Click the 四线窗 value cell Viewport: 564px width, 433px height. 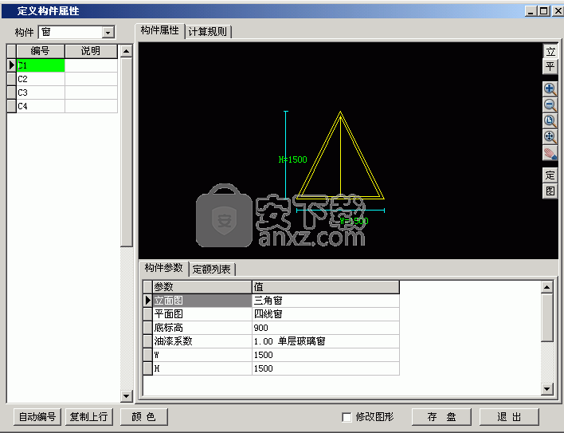pos(326,314)
